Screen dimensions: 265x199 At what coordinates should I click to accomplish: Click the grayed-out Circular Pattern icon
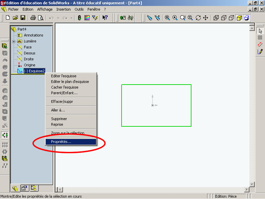click(x=5, y=152)
